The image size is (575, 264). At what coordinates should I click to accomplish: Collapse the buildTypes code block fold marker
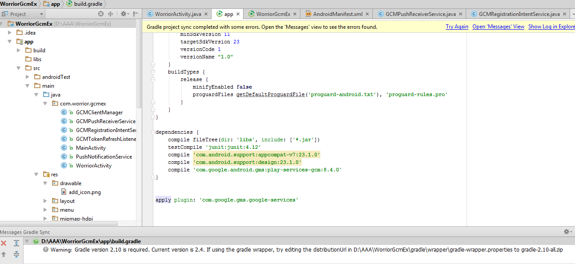pos(153,71)
